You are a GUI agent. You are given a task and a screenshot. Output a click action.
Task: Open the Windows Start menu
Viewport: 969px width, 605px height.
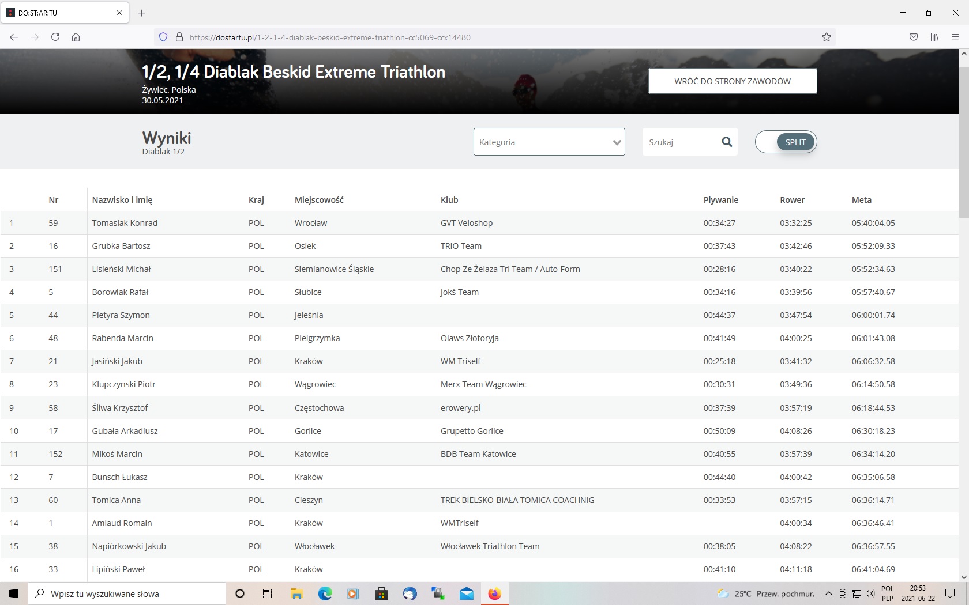pos(14,593)
